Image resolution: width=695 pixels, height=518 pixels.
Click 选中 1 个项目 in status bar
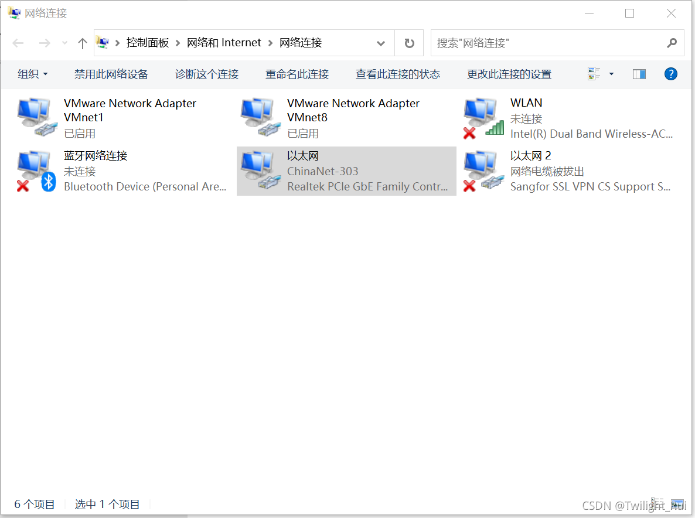(x=107, y=505)
